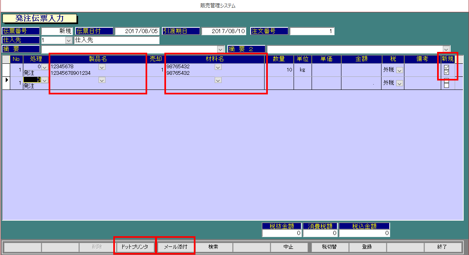
Task: Click the 税抜金額 total value field
Action: click(282, 233)
